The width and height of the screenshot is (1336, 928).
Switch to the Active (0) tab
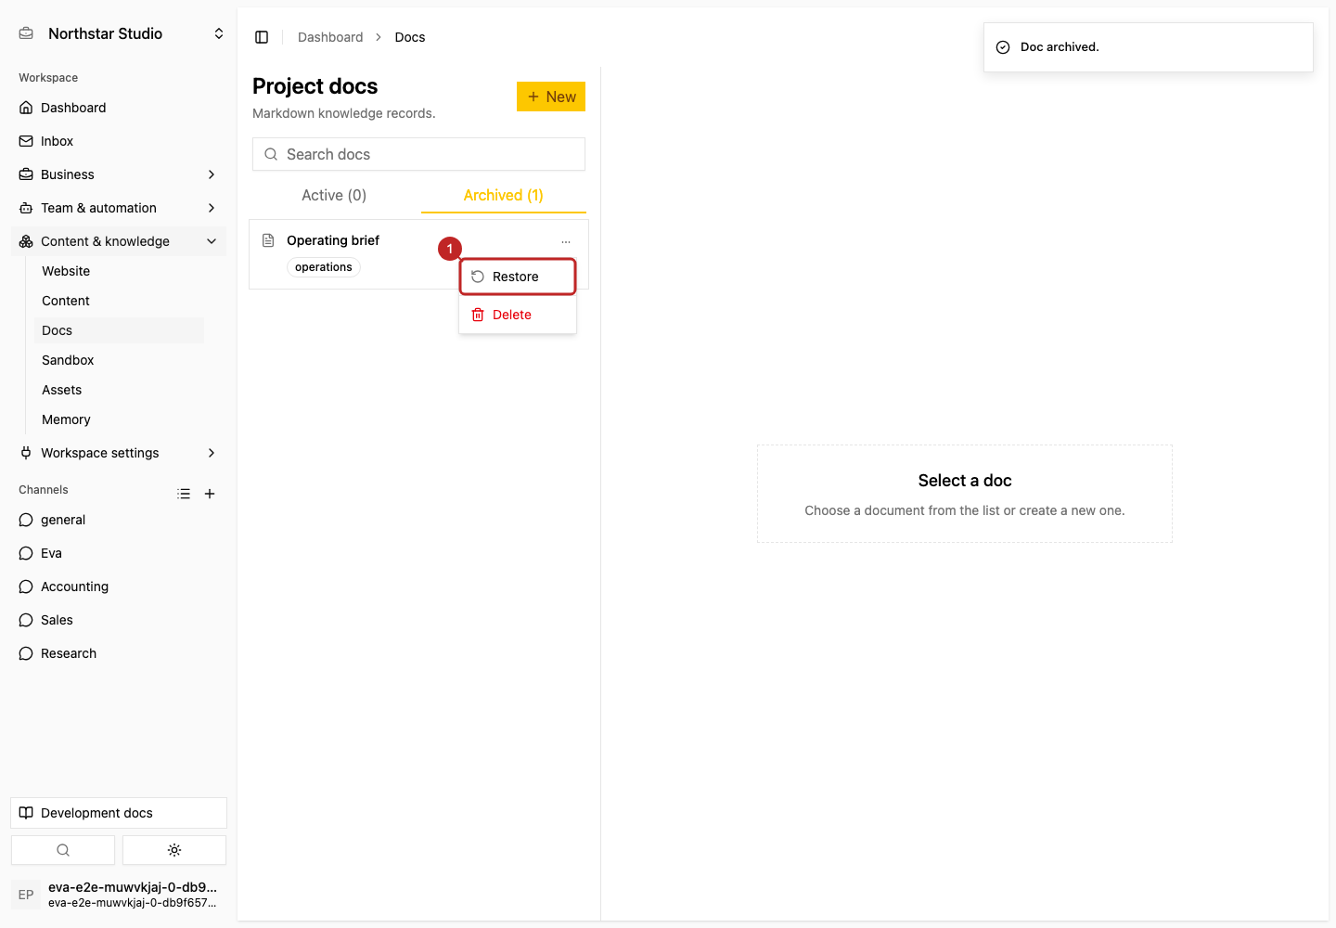[334, 195]
